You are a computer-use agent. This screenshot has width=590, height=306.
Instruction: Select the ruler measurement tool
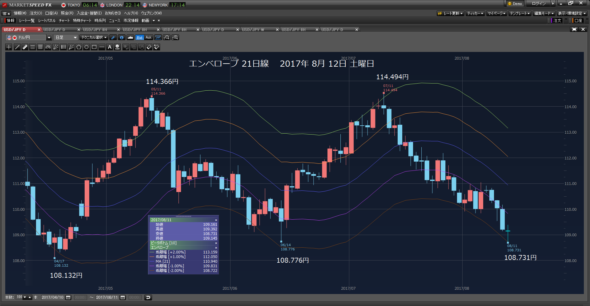point(25,47)
